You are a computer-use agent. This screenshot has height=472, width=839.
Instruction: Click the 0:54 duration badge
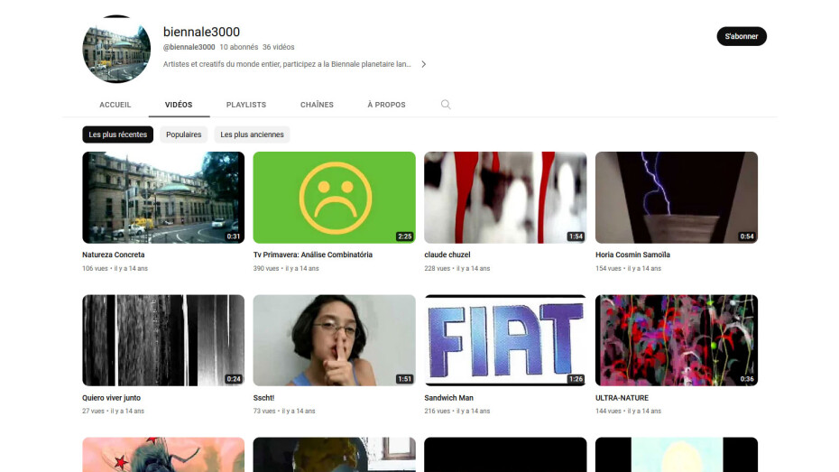tap(747, 236)
